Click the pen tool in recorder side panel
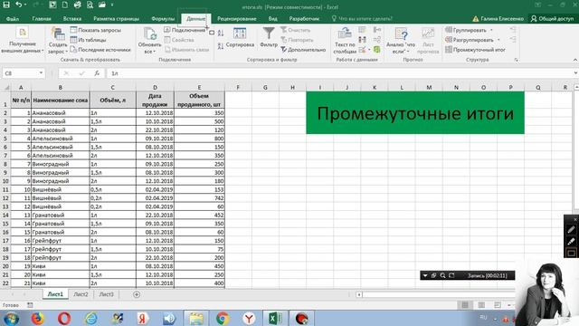This screenshot has width=579, height=326. click(571, 230)
